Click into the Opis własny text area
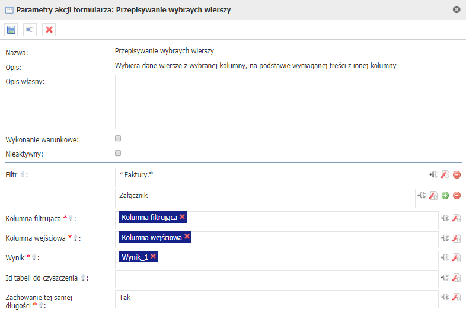The height and width of the screenshot is (325, 466). pyautogui.click(x=288, y=101)
